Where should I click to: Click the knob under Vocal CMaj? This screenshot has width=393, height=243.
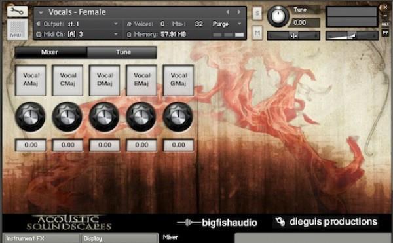67,117
